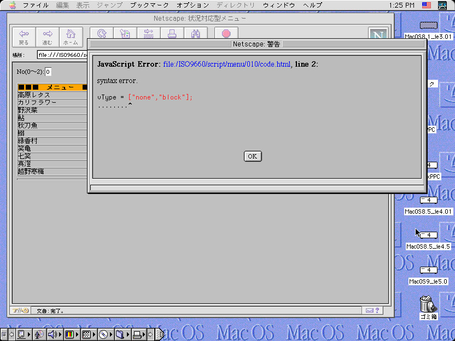Open the application switcher menu icon

[442, 5]
